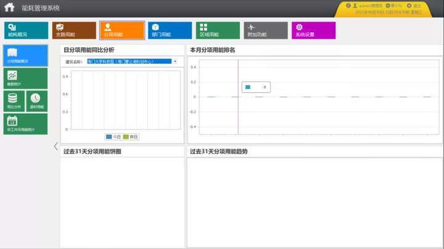Collapse the left sidebar with the chevron arrow
444x249 pixels.
[x=55, y=146]
